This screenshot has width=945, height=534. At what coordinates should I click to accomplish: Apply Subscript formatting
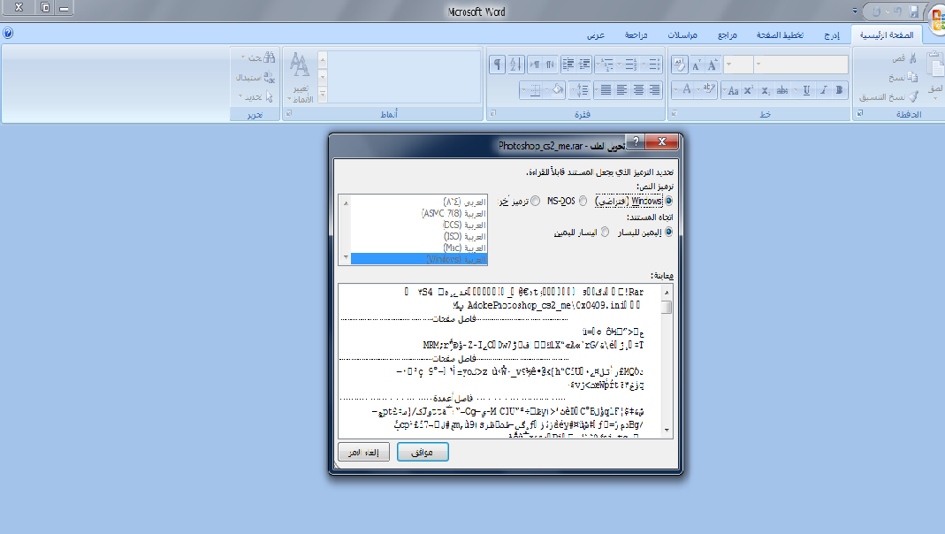click(x=766, y=90)
